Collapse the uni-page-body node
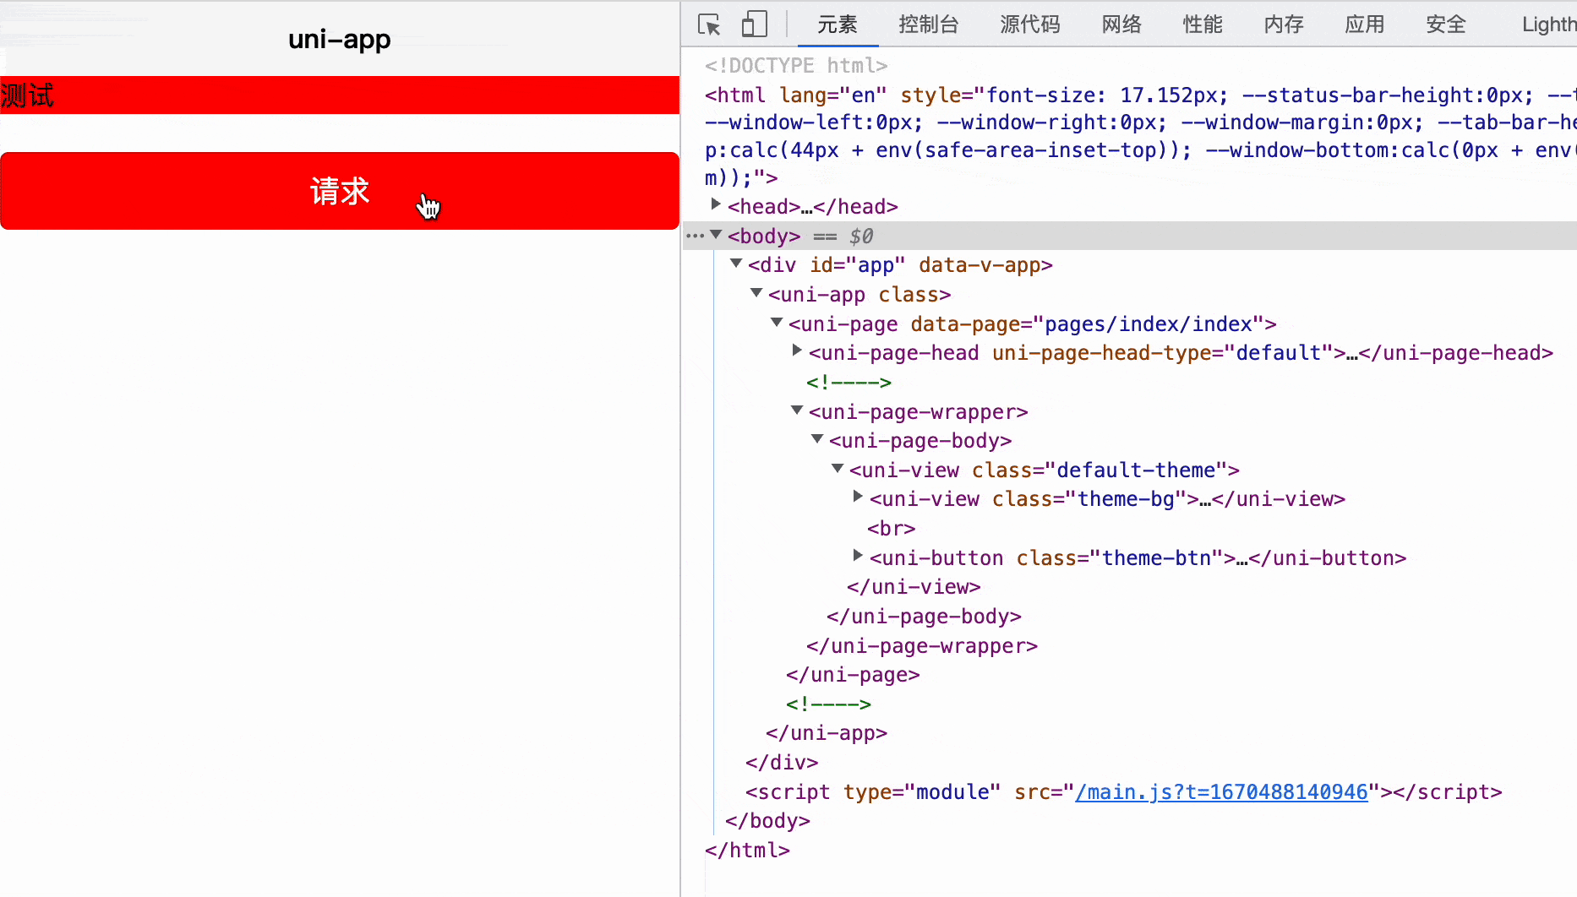The height and width of the screenshot is (897, 1577). pos(817,439)
